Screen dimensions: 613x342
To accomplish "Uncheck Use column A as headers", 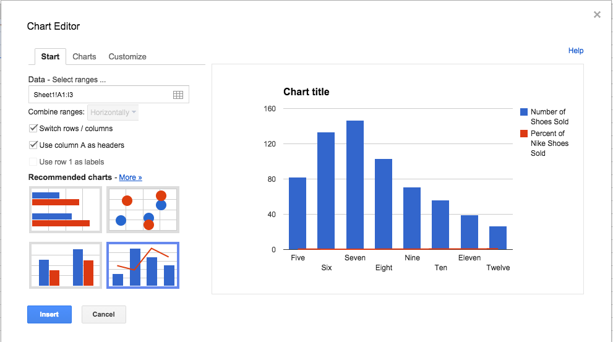I will click(33, 145).
